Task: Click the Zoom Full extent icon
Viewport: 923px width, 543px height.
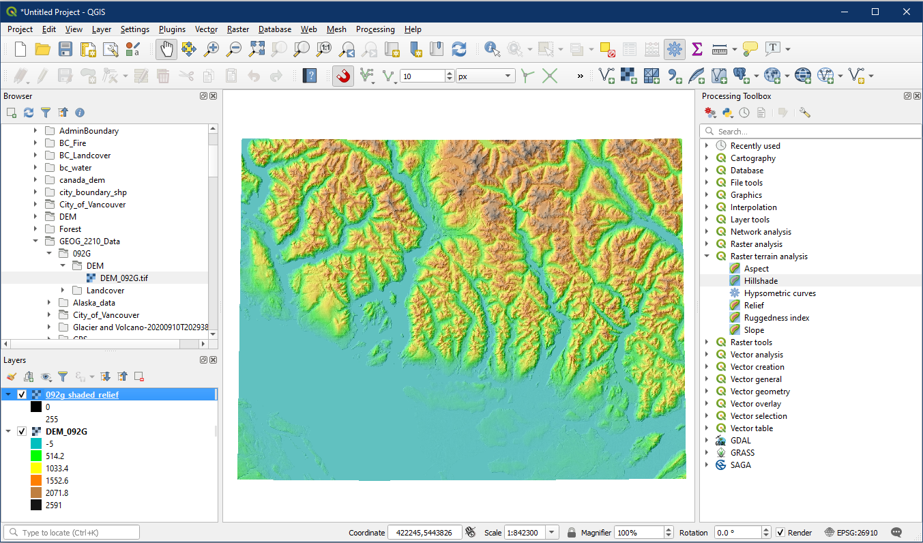Action: click(257, 49)
